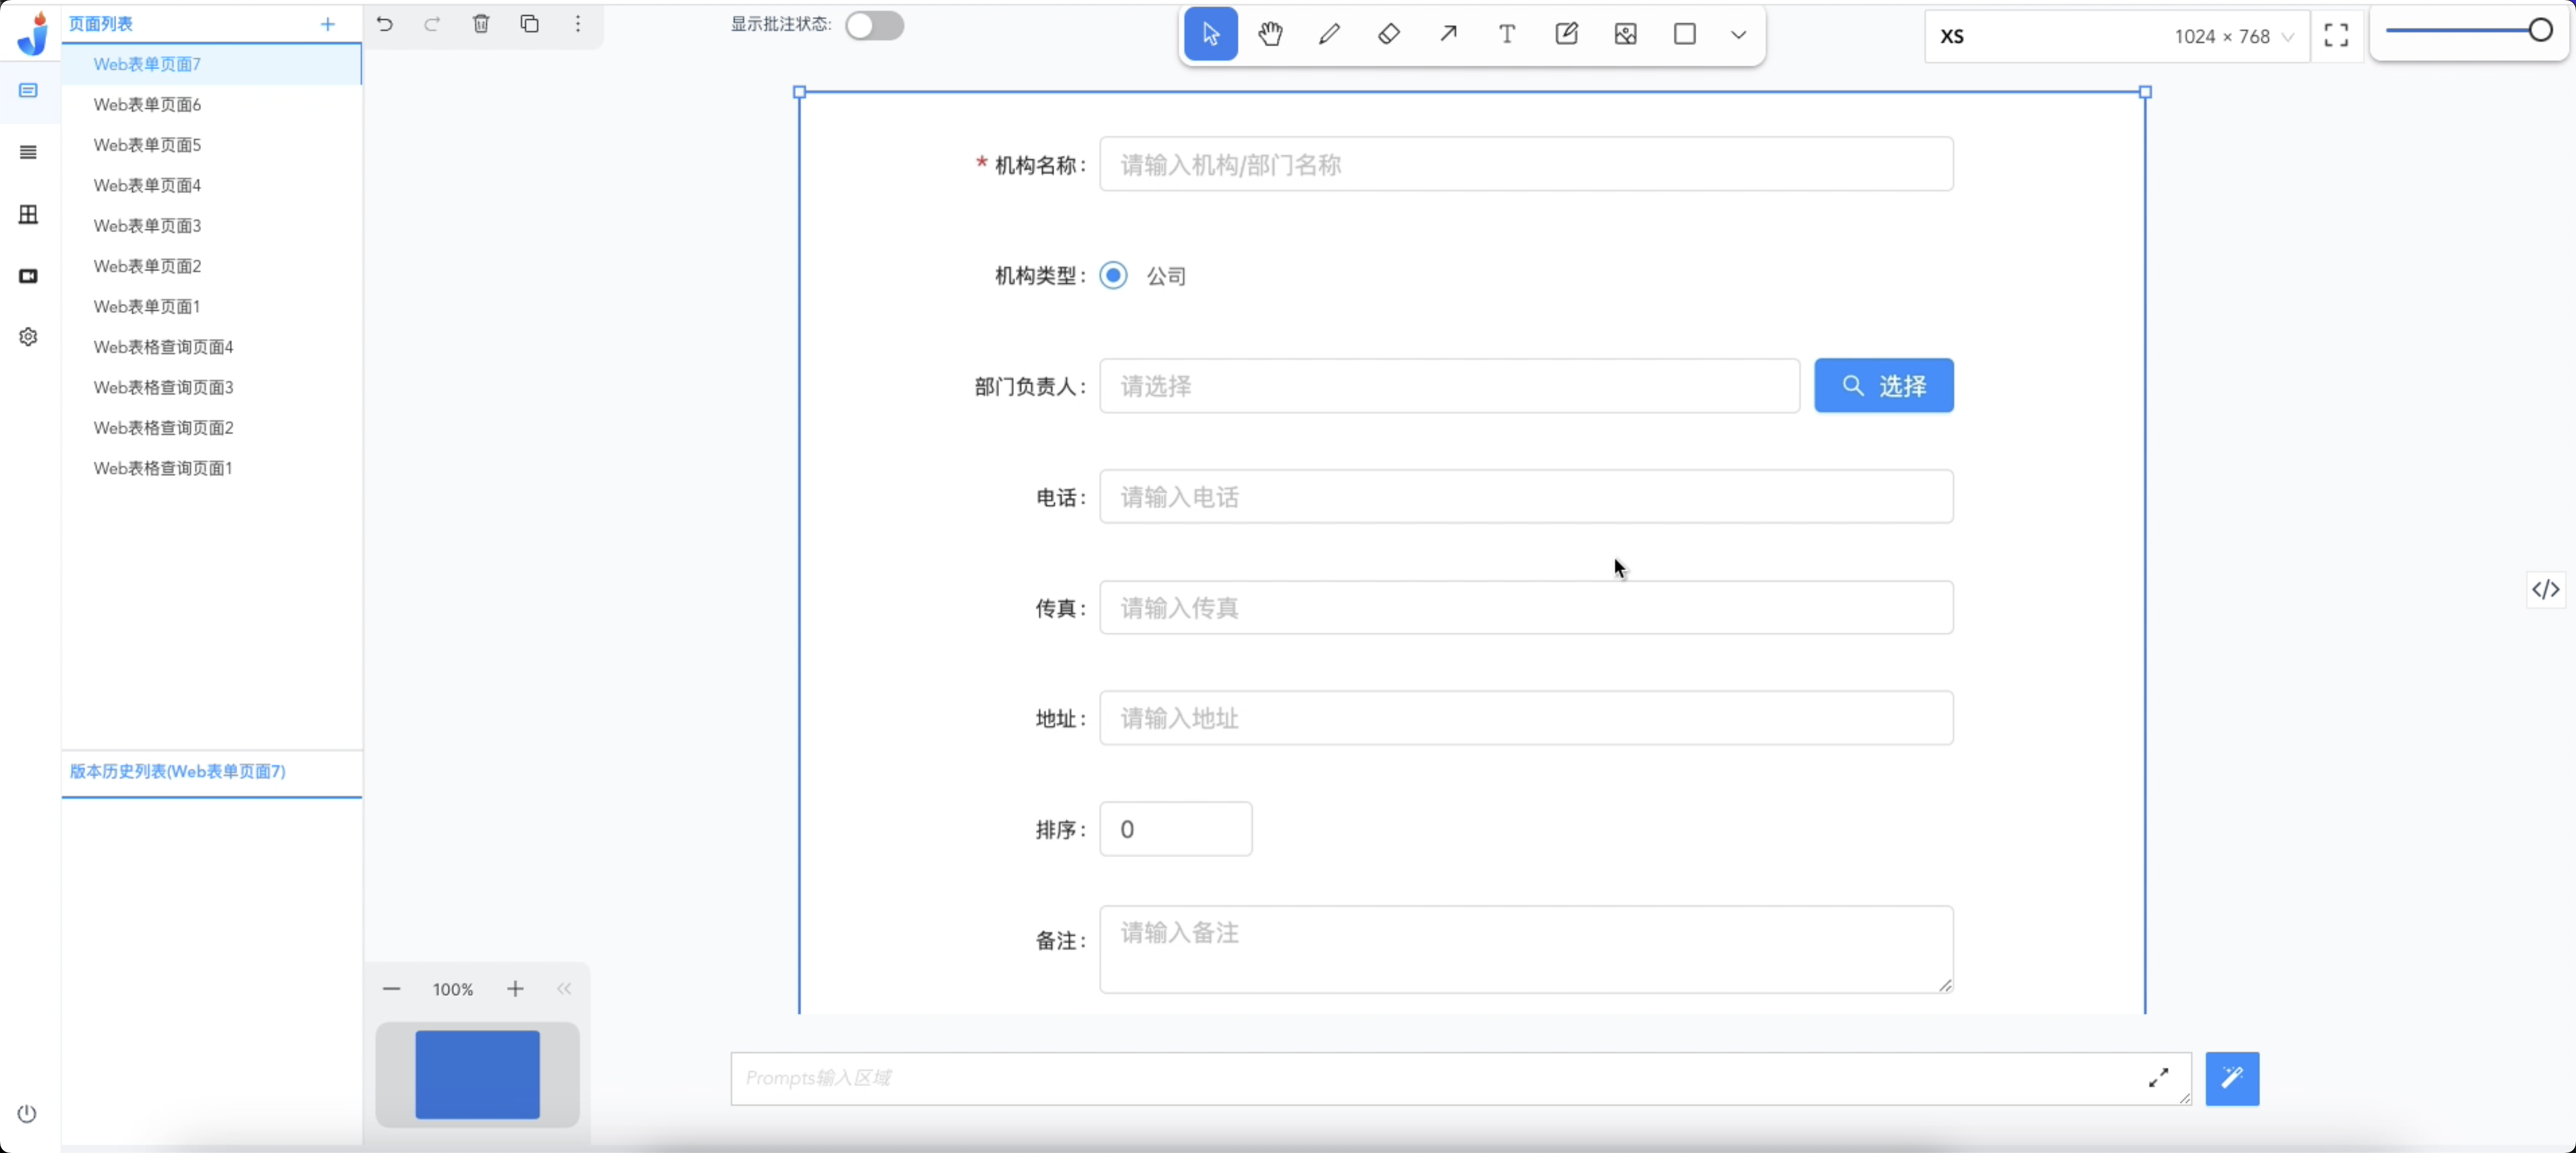The width and height of the screenshot is (2576, 1153).
Task: Collapse the bottom panel with the double-arrow chevron
Action: click(x=563, y=989)
